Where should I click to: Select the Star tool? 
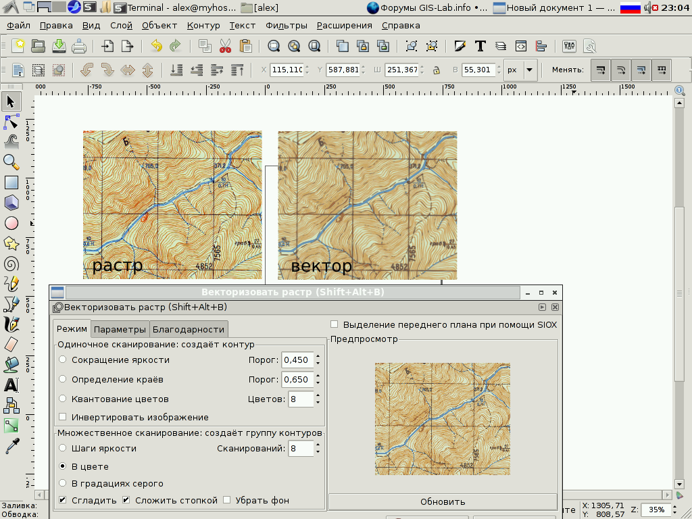pos(10,244)
